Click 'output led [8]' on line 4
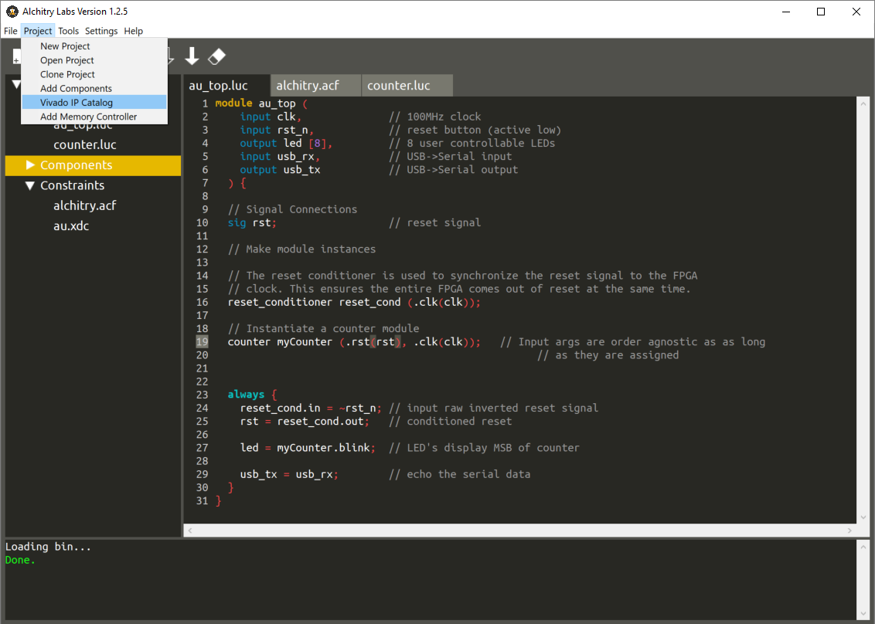Viewport: 875px width, 624px height. [x=284, y=144]
